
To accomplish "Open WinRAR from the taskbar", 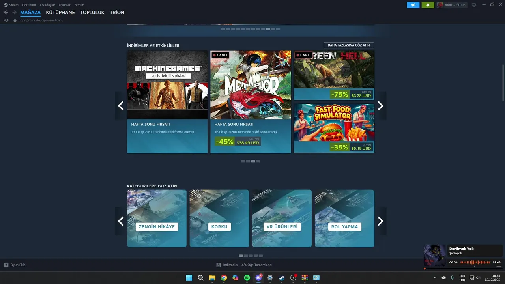I will (x=305, y=278).
